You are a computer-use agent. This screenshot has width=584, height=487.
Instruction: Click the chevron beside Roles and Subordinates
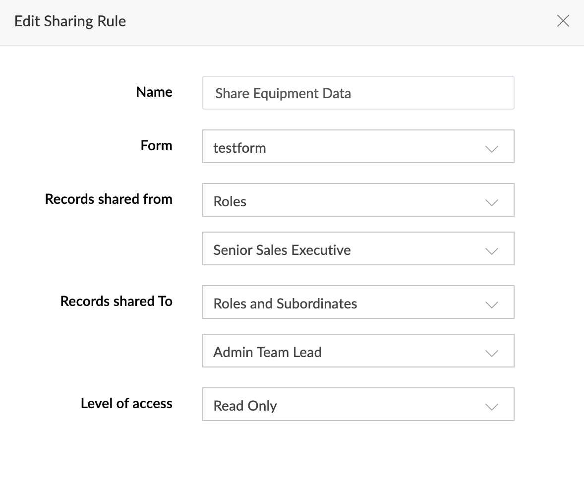491,304
